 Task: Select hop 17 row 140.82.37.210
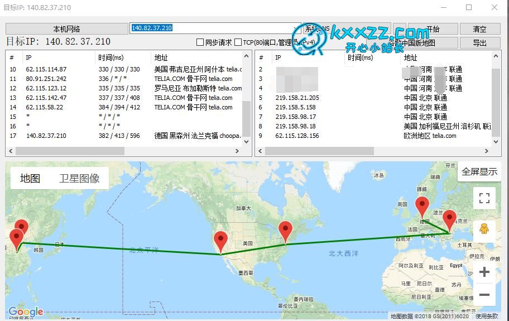coord(125,136)
